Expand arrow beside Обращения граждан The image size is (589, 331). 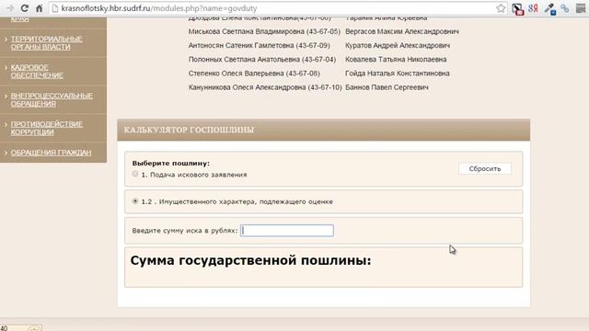tap(6, 153)
